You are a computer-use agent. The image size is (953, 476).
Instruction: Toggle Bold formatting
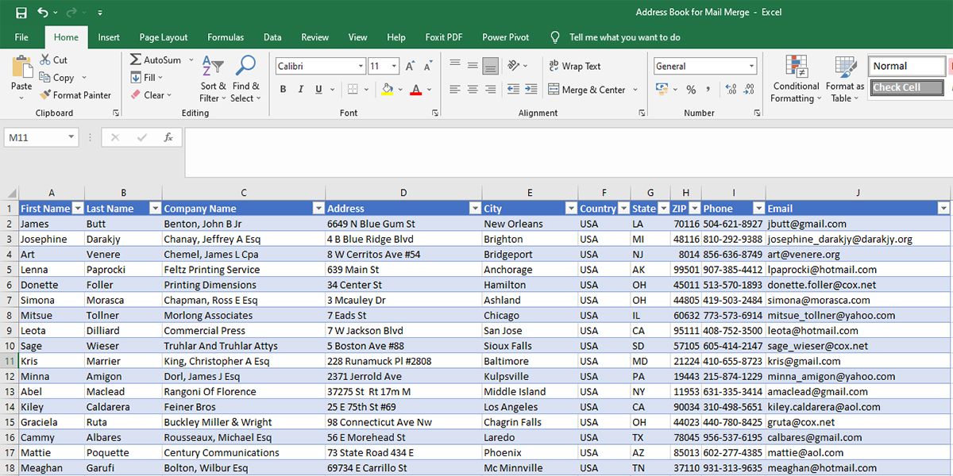(x=283, y=90)
